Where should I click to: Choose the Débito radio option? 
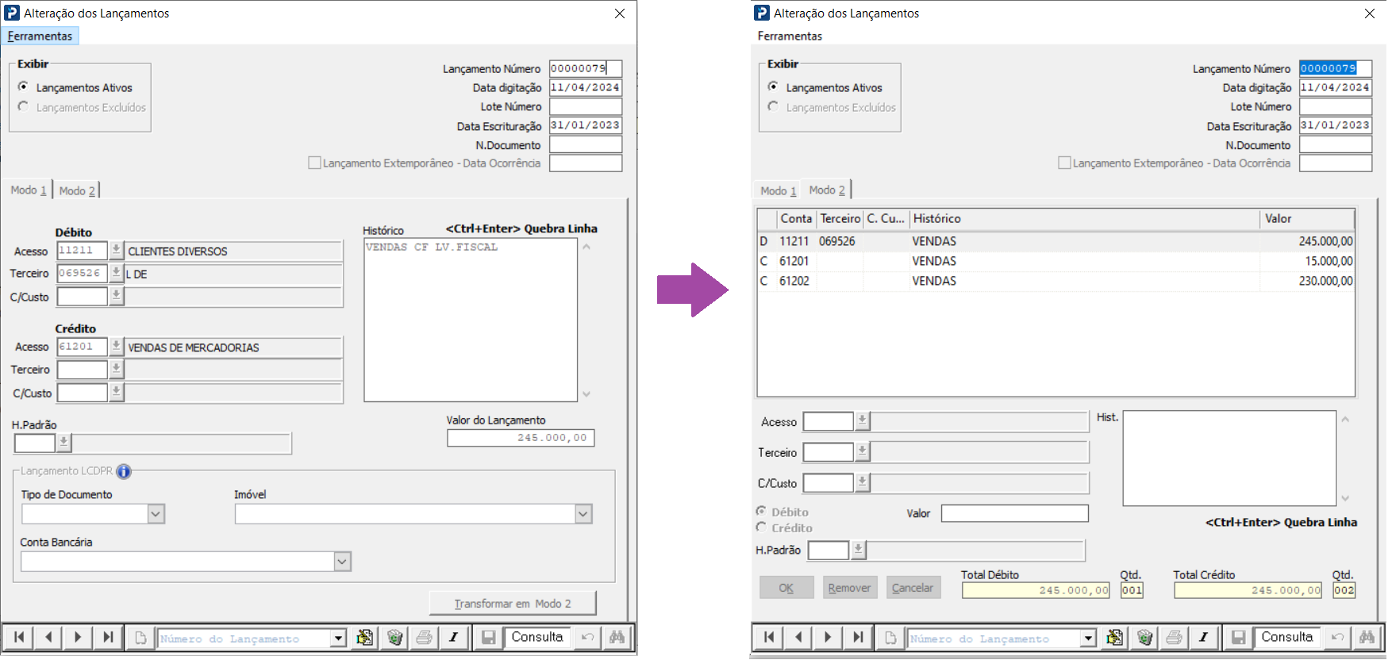pos(762,512)
